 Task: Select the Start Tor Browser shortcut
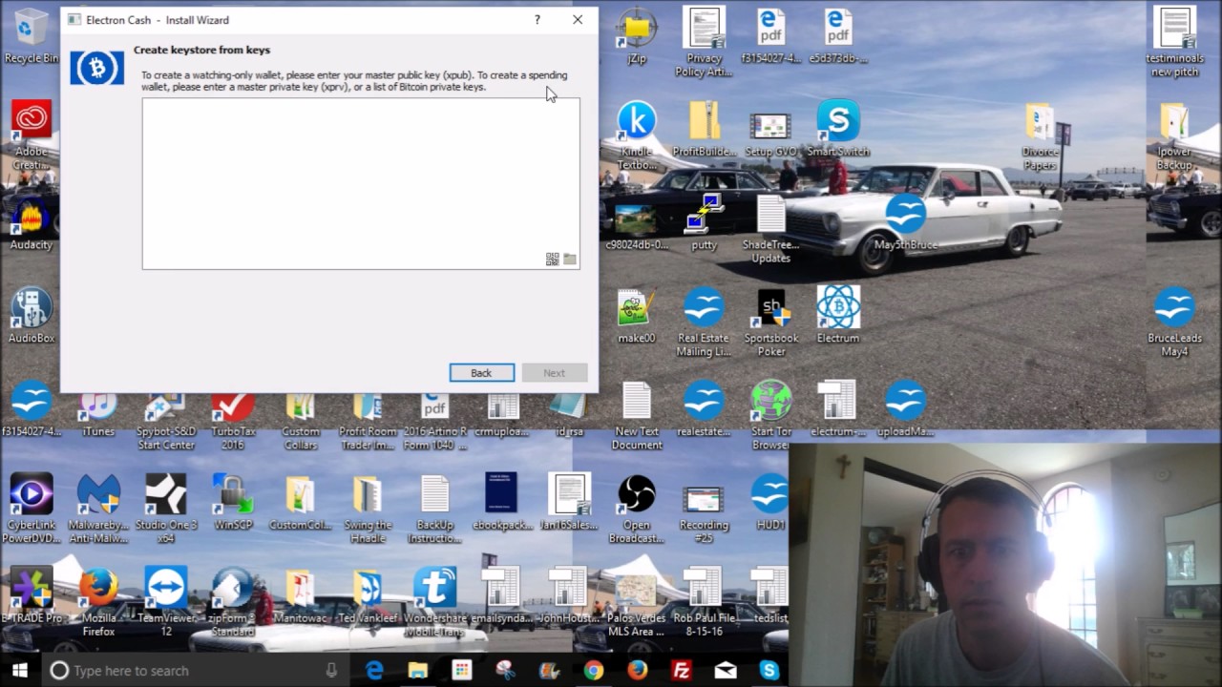point(770,415)
